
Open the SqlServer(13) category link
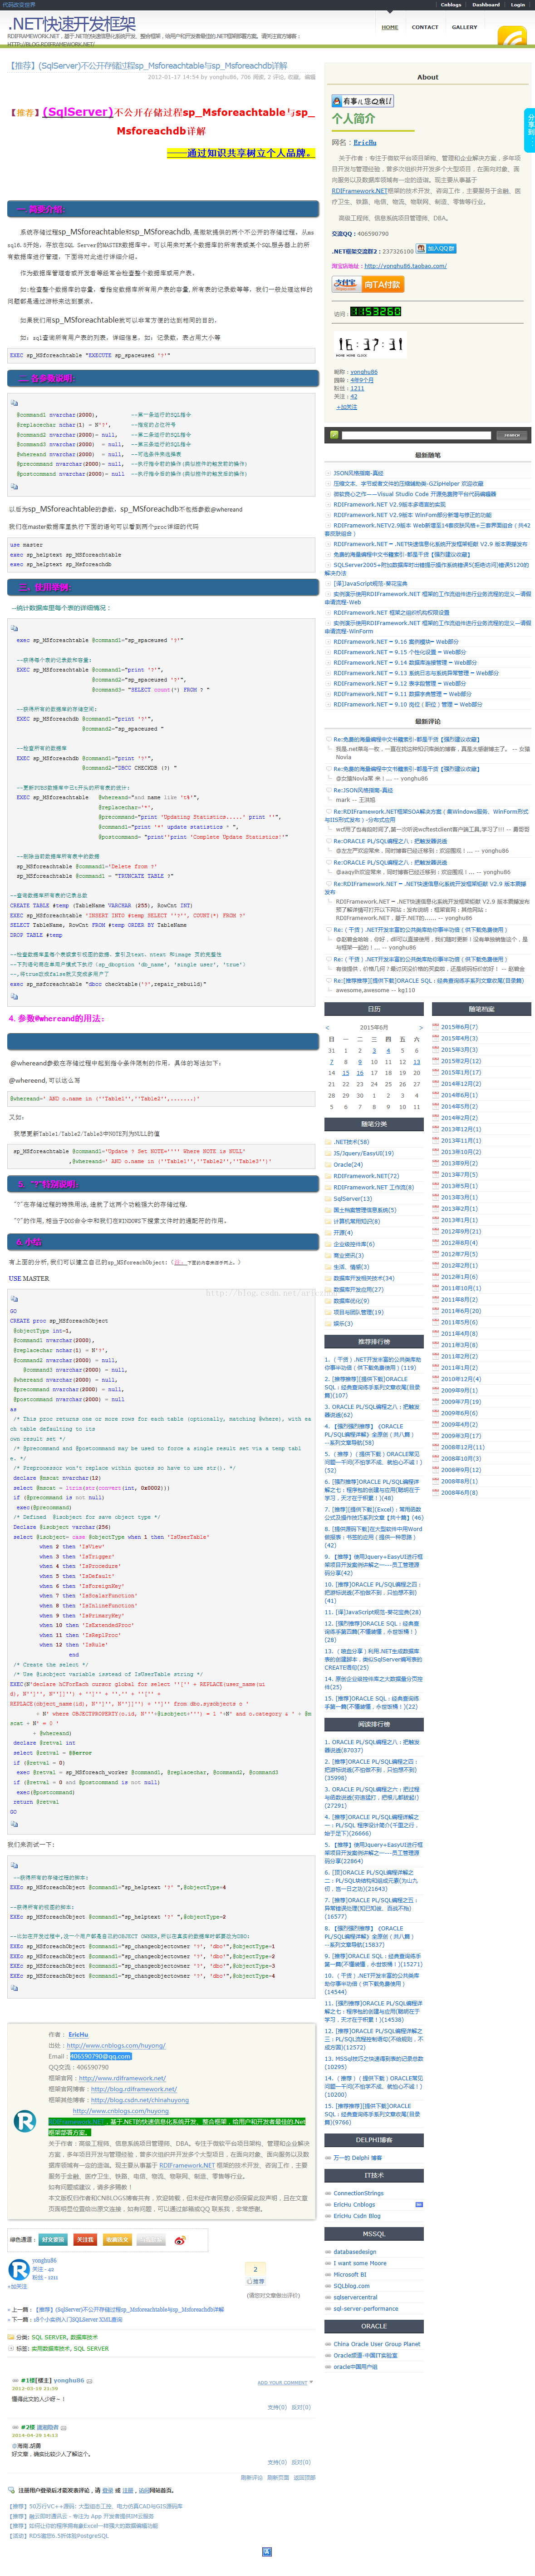click(352, 1198)
